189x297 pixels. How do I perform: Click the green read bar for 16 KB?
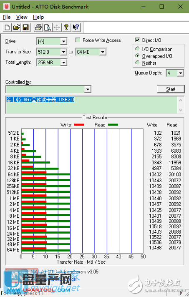point(36,163)
